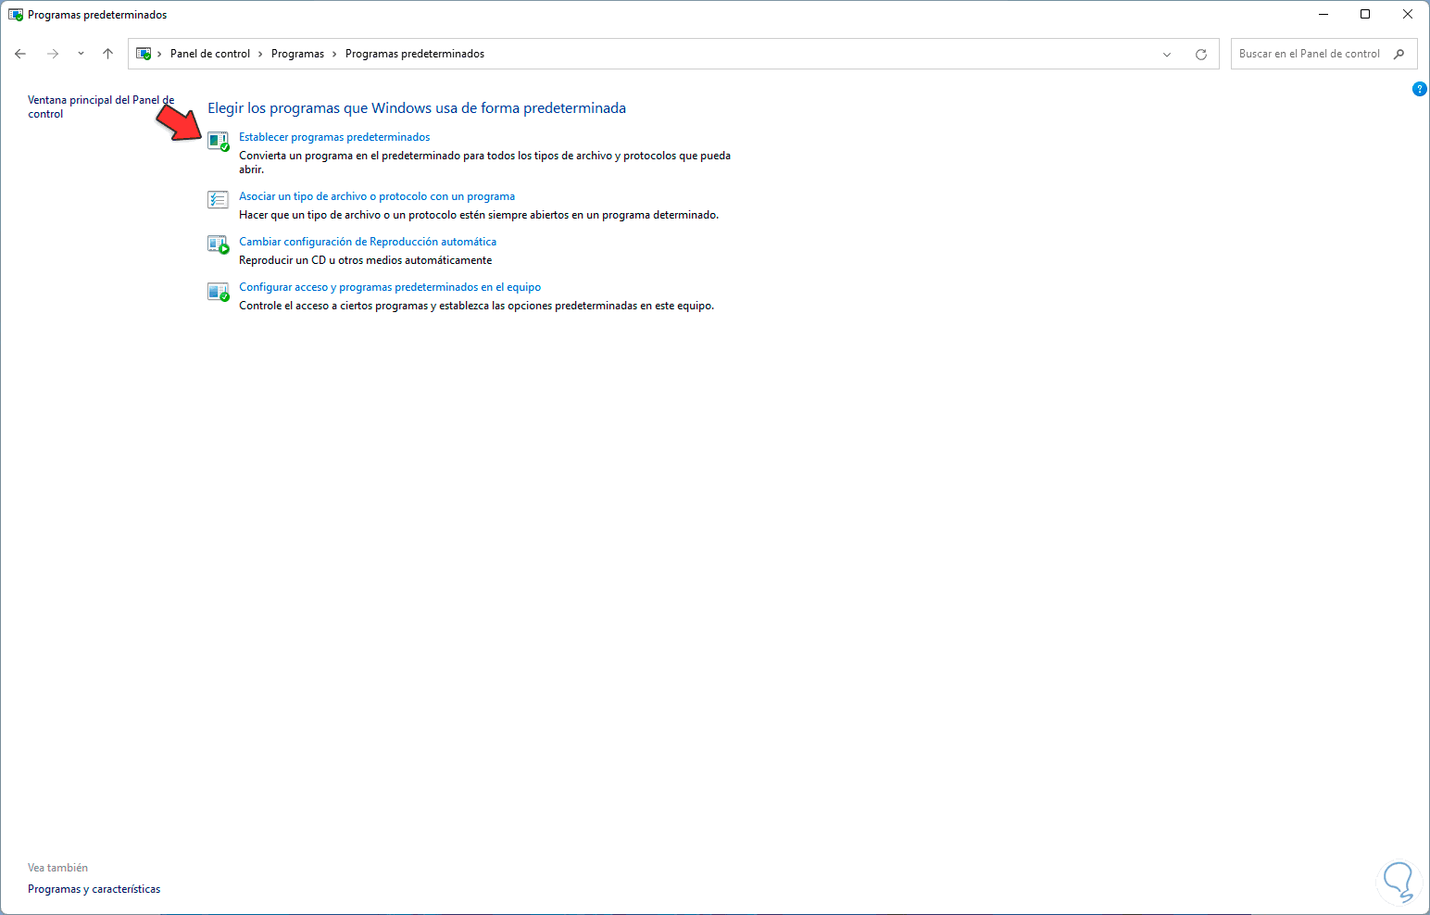
Task: Open Cambiar configuración de Reproducción automática
Action: [368, 242]
